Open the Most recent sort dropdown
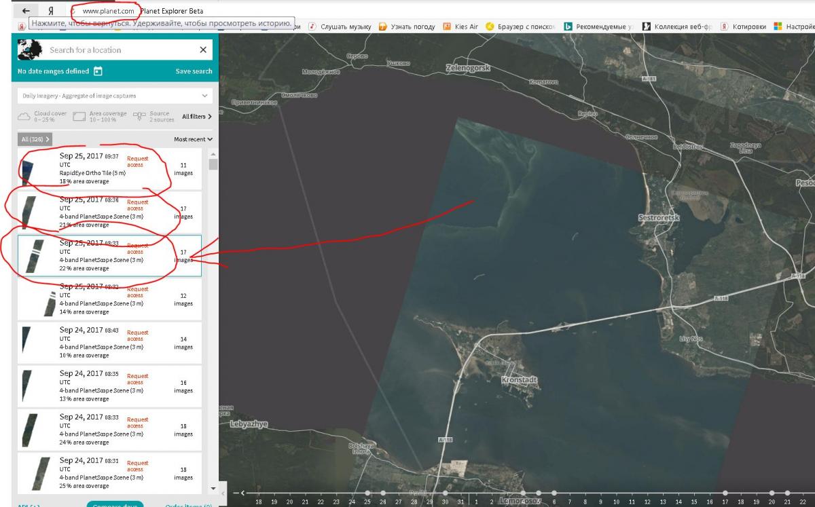Screen dimensions: 815x507 pos(193,139)
